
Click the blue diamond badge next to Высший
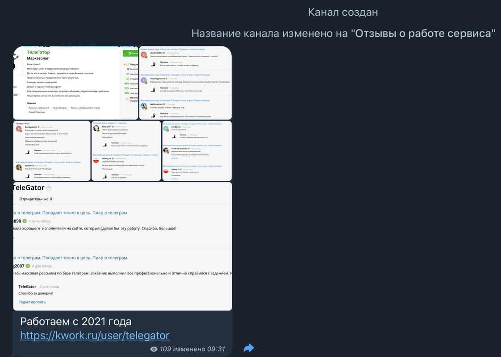coord(127,69)
